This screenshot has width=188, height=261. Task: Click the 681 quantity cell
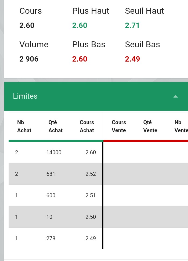50,174
